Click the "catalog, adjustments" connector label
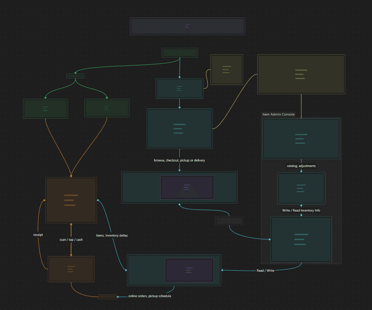 [x=301, y=166]
